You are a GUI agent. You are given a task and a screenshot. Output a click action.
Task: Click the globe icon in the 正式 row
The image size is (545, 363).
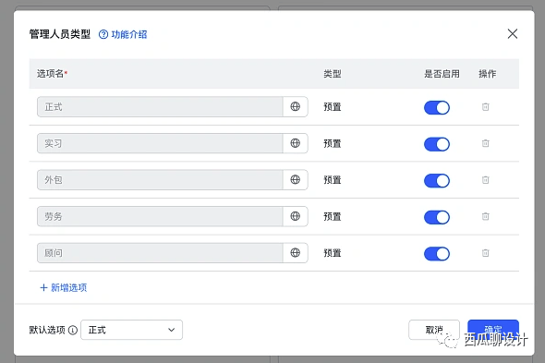295,106
